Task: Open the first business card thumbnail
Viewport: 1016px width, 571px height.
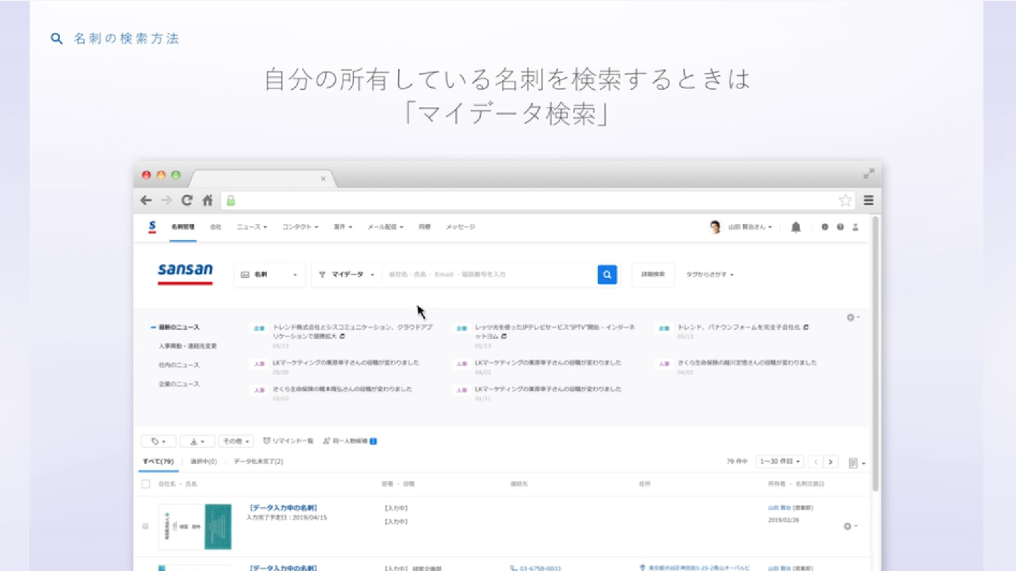Action: 195,527
